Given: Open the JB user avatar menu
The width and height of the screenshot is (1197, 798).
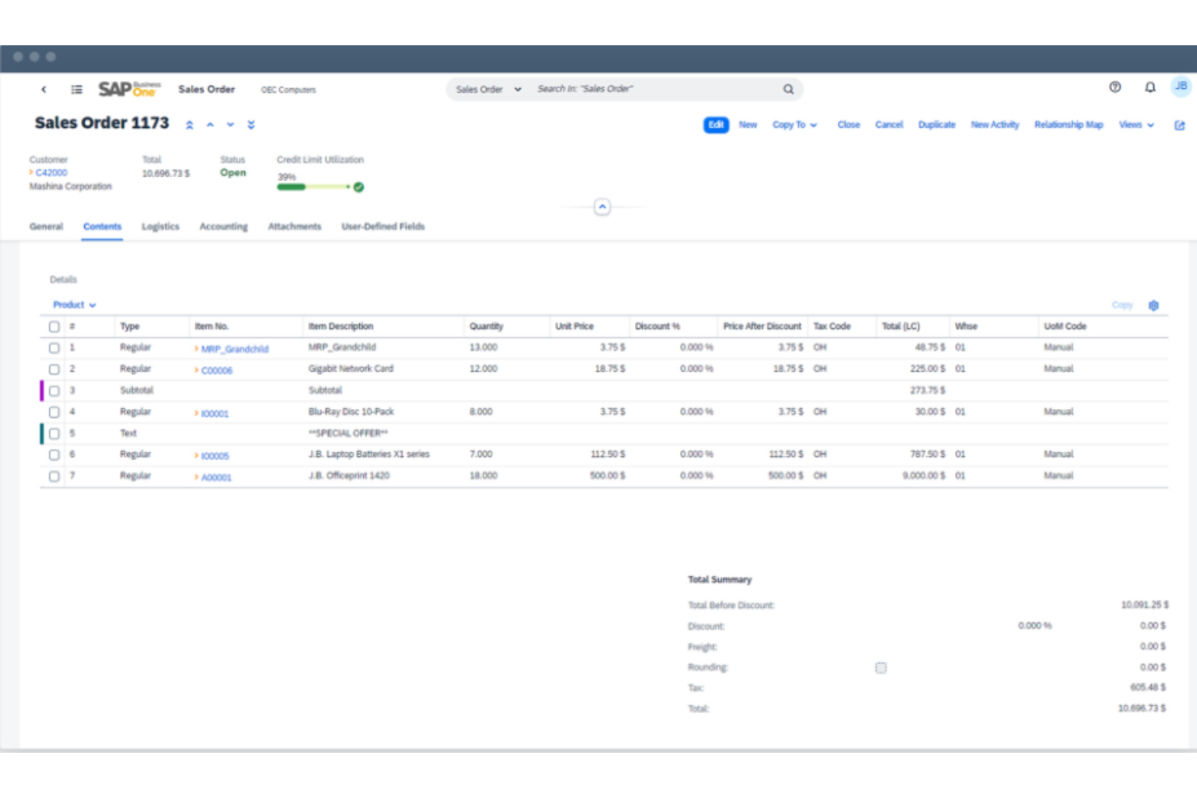Looking at the screenshot, I should pos(1179,87).
